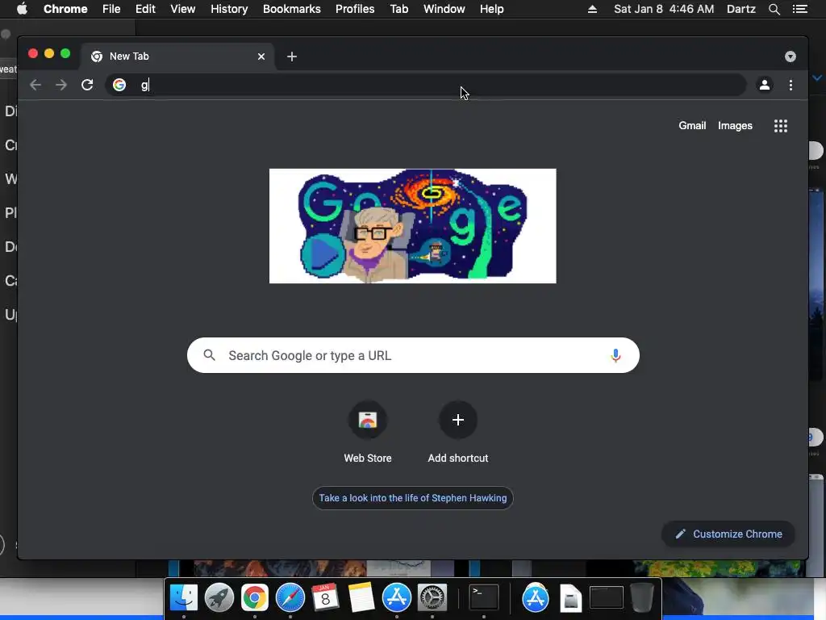Close the New Tab tab

coord(261,57)
